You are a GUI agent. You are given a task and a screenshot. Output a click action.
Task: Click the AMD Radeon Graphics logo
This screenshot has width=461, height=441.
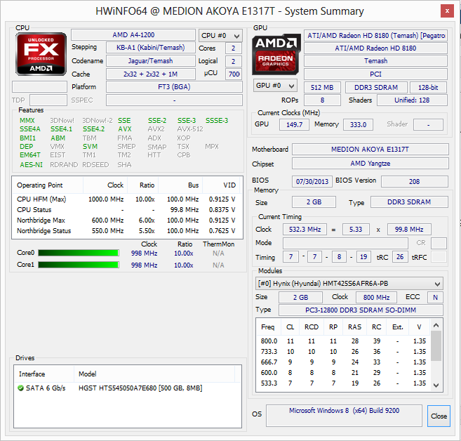[x=276, y=55]
